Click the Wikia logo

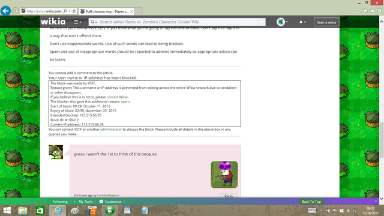(x=53, y=22)
